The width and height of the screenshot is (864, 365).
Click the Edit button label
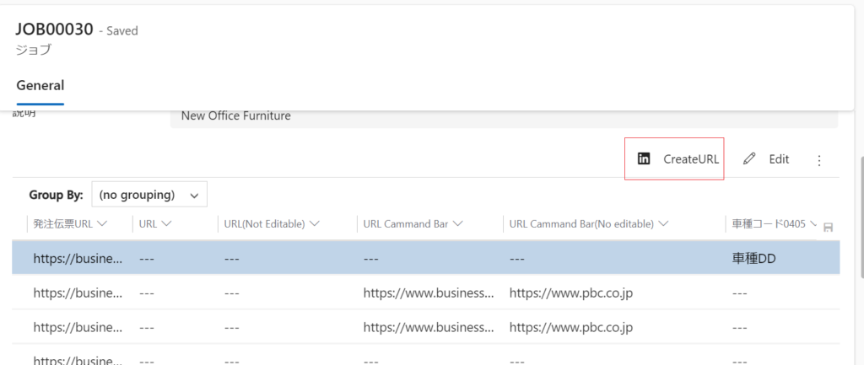[x=779, y=158]
